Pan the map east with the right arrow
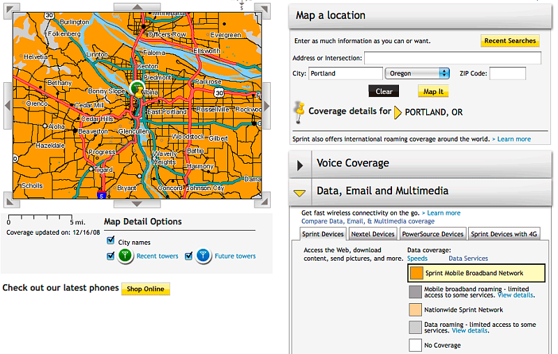Image resolution: width=558 pixels, height=354 pixels. pos(266,105)
